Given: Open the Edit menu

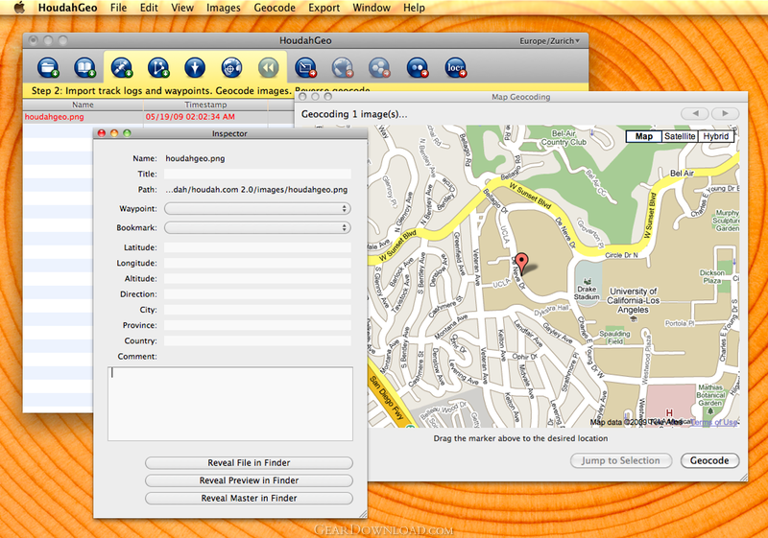Looking at the screenshot, I should point(149,8).
